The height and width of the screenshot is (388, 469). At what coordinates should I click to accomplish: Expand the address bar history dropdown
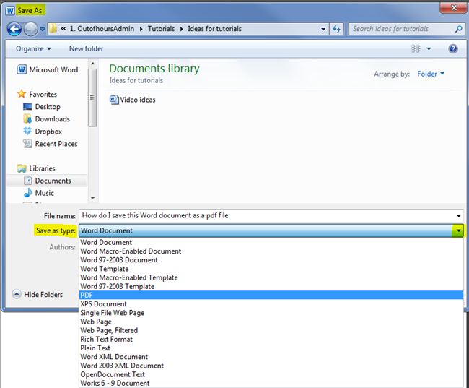point(323,29)
